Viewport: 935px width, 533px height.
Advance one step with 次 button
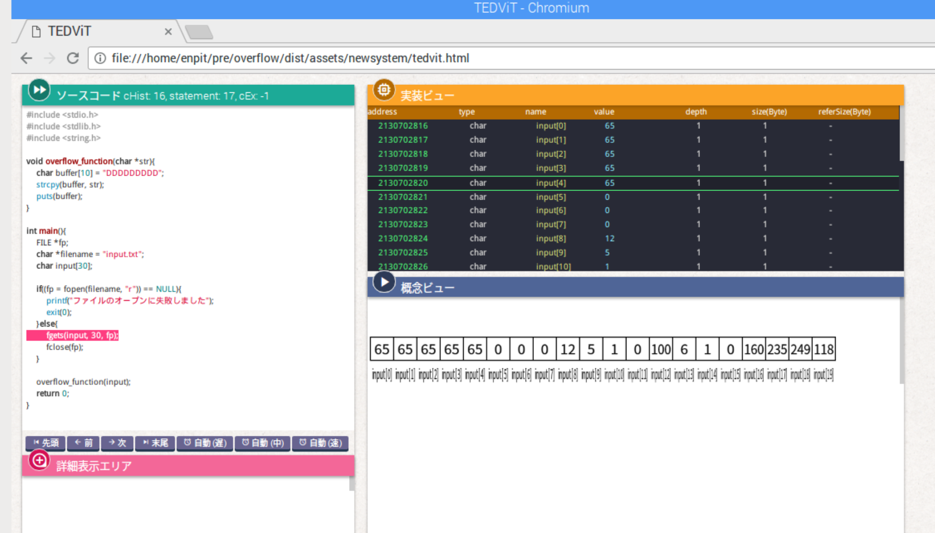coord(118,443)
